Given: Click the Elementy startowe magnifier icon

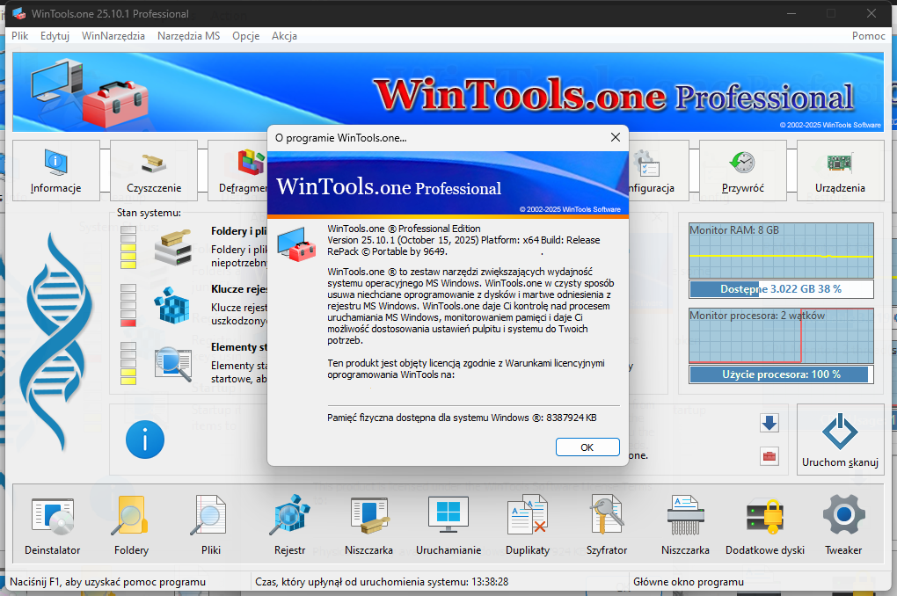Looking at the screenshot, I should (x=172, y=364).
